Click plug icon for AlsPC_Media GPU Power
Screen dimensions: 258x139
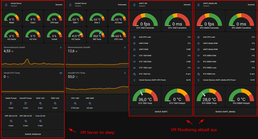(x=198, y=80)
